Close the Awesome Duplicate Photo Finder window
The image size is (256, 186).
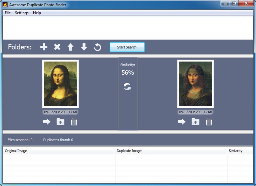point(246,4)
